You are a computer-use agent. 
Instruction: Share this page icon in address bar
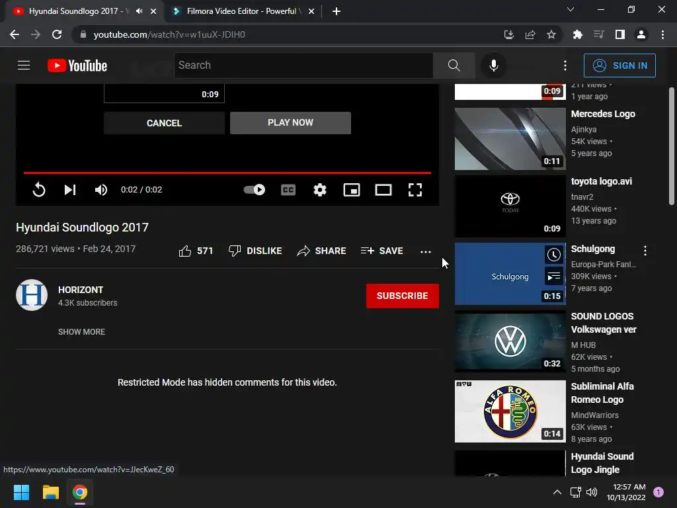[530, 34]
